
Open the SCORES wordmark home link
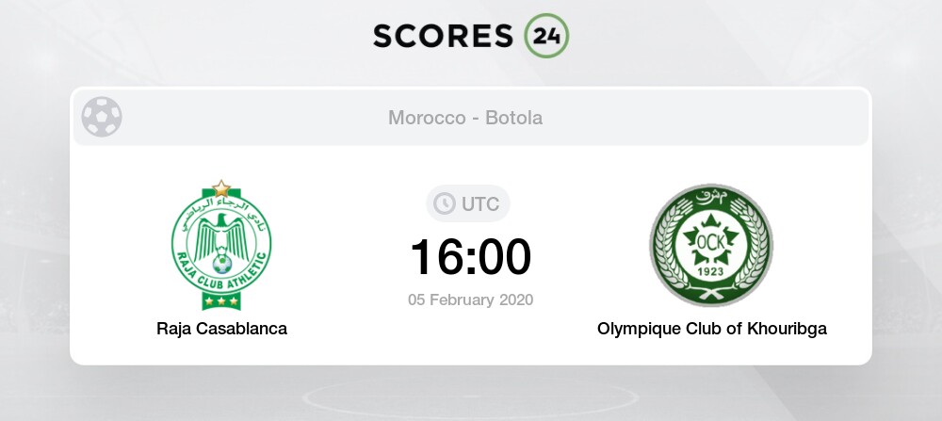443,36
